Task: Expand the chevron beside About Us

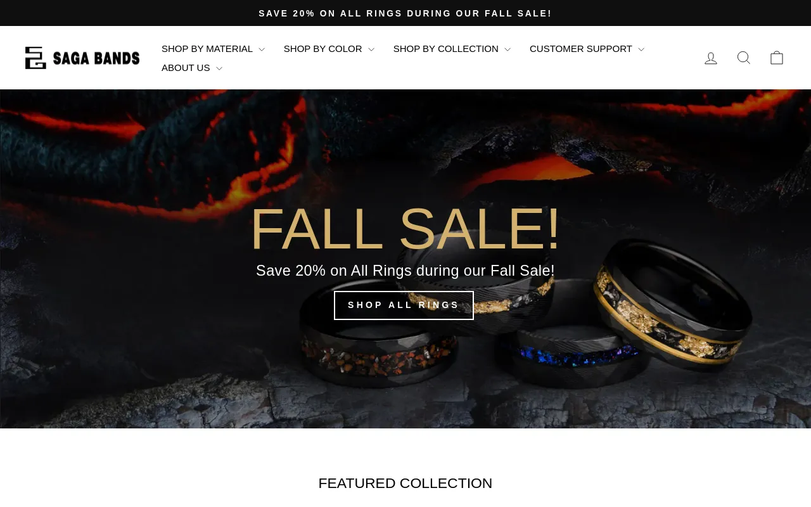Action: click(219, 68)
